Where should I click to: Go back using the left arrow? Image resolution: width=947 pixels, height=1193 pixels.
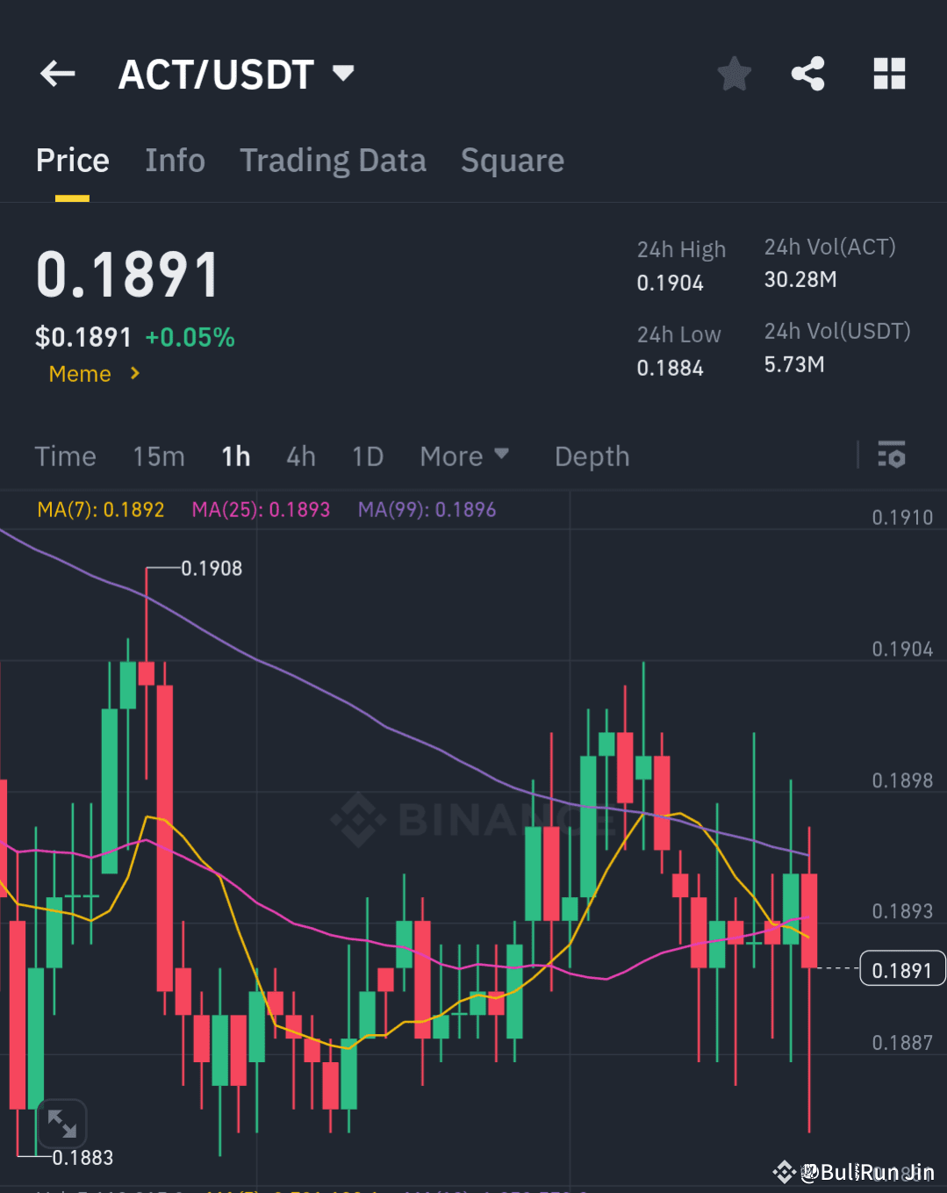(58, 74)
